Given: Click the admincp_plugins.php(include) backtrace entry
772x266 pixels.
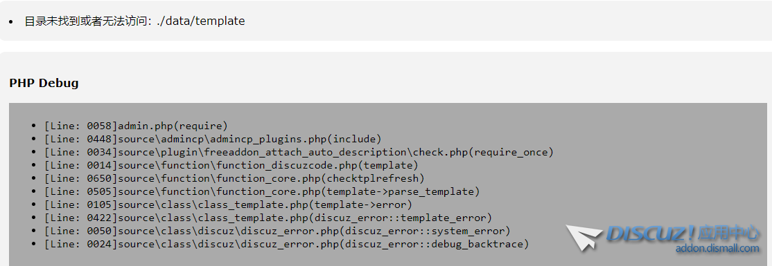Looking at the screenshot, I should 213,139.
